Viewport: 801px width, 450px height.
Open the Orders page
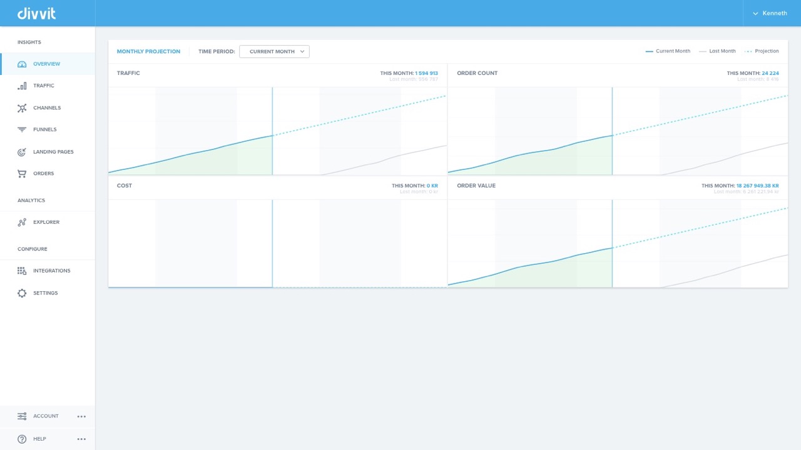click(x=47, y=174)
